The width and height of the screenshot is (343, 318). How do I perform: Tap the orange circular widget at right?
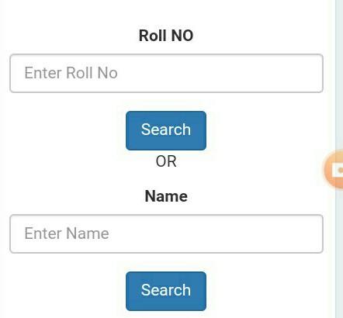pyautogui.click(x=334, y=170)
